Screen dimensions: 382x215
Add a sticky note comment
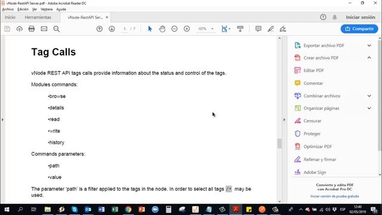258,29
